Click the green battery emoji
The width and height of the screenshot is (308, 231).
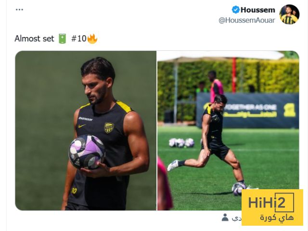[x=63, y=38]
